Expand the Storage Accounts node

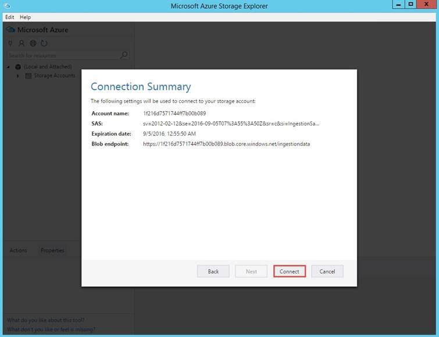point(17,76)
